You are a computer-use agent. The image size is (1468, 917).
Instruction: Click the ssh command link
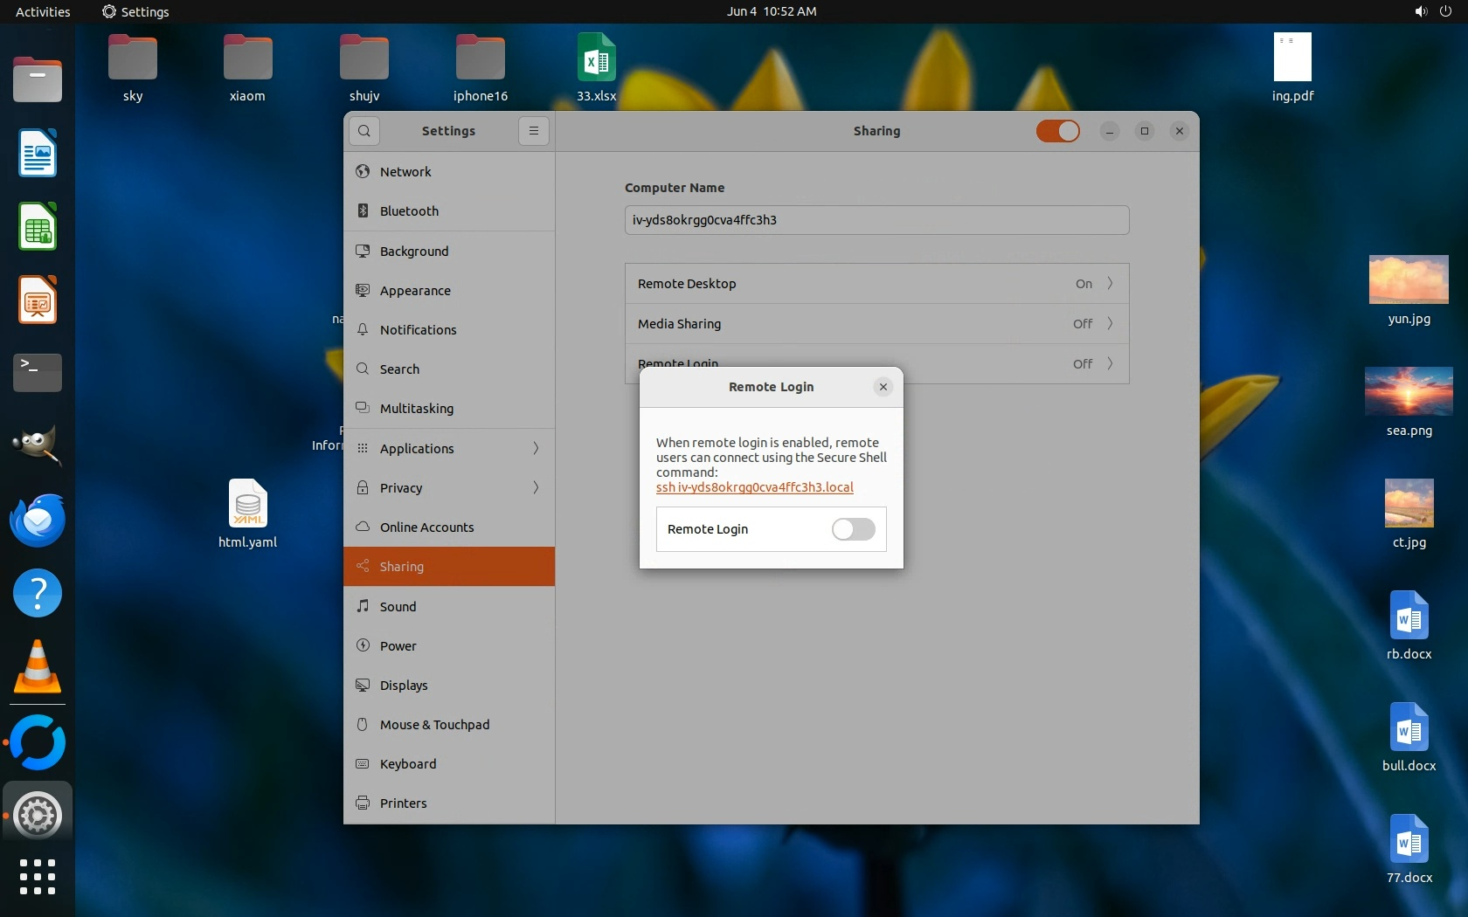coord(754,487)
